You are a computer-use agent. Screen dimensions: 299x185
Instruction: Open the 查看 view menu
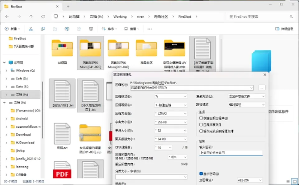click(132, 29)
